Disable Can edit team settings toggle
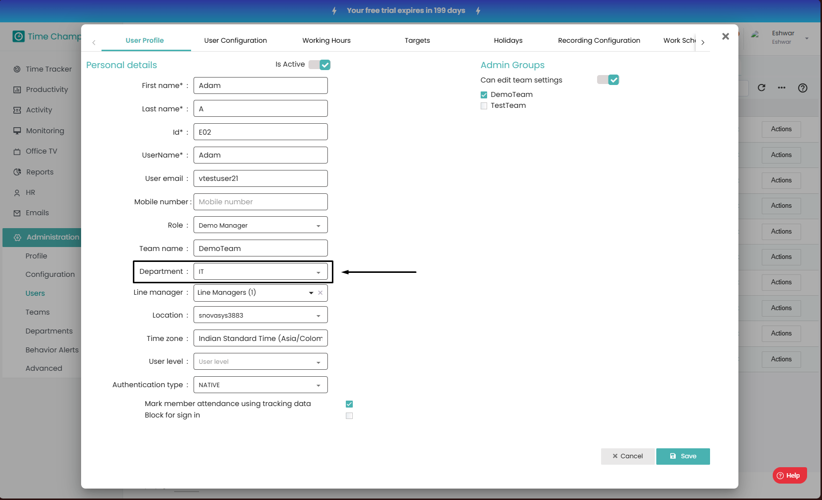 (x=608, y=80)
